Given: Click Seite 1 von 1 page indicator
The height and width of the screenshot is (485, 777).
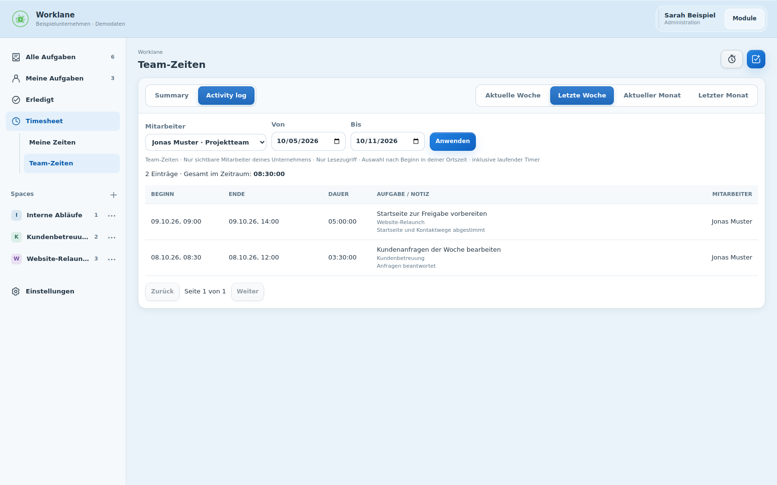Looking at the screenshot, I should click(205, 291).
